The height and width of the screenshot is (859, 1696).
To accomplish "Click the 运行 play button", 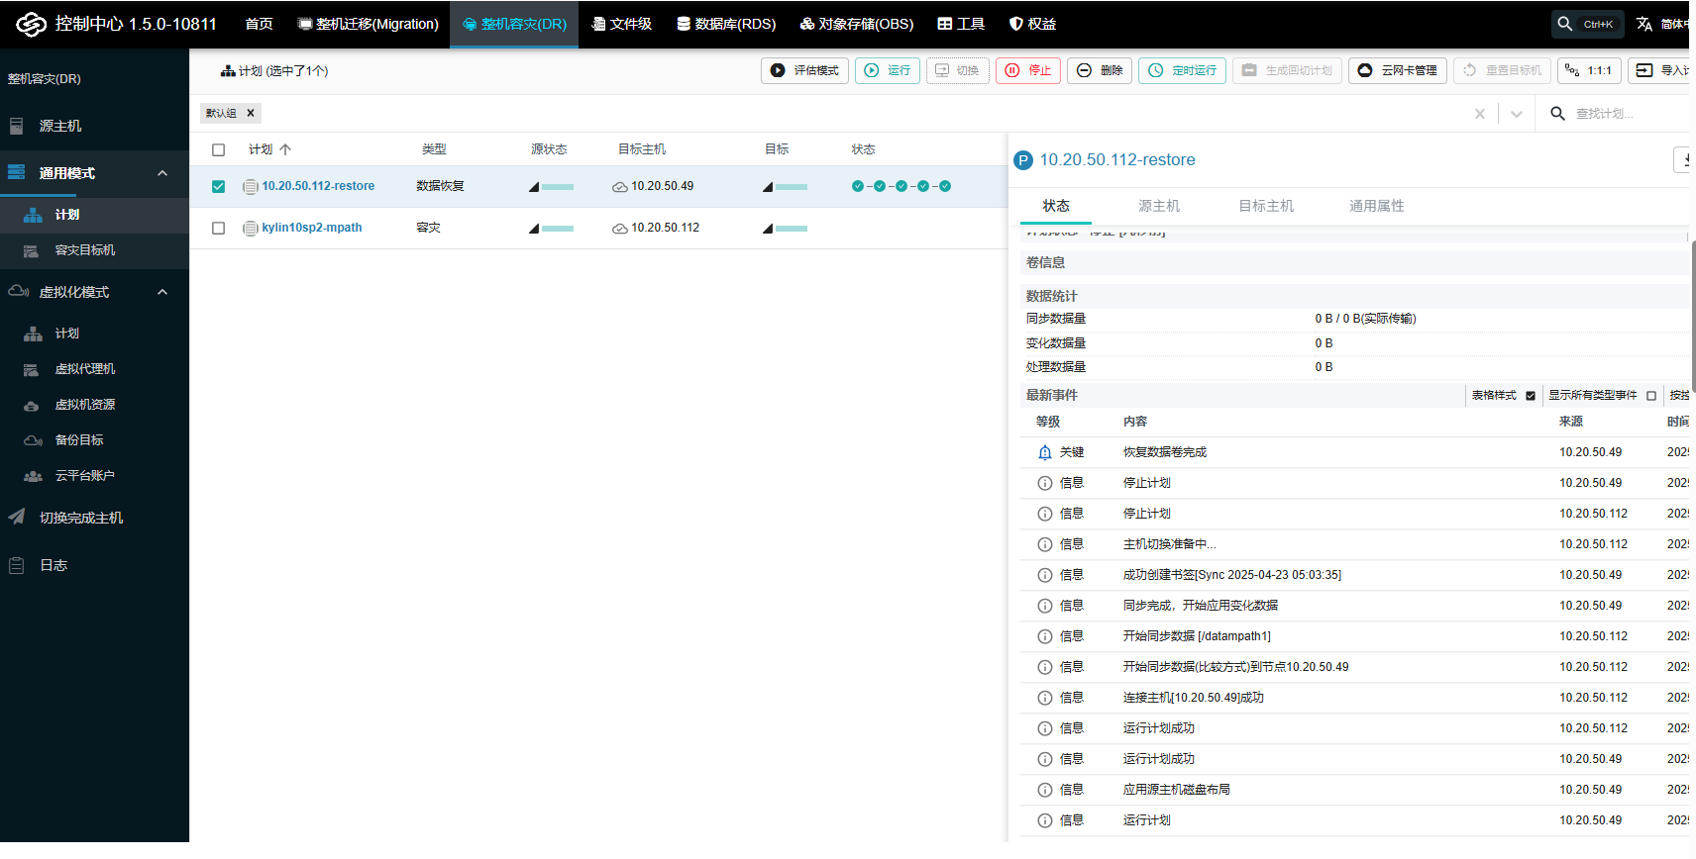I will (887, 70).
